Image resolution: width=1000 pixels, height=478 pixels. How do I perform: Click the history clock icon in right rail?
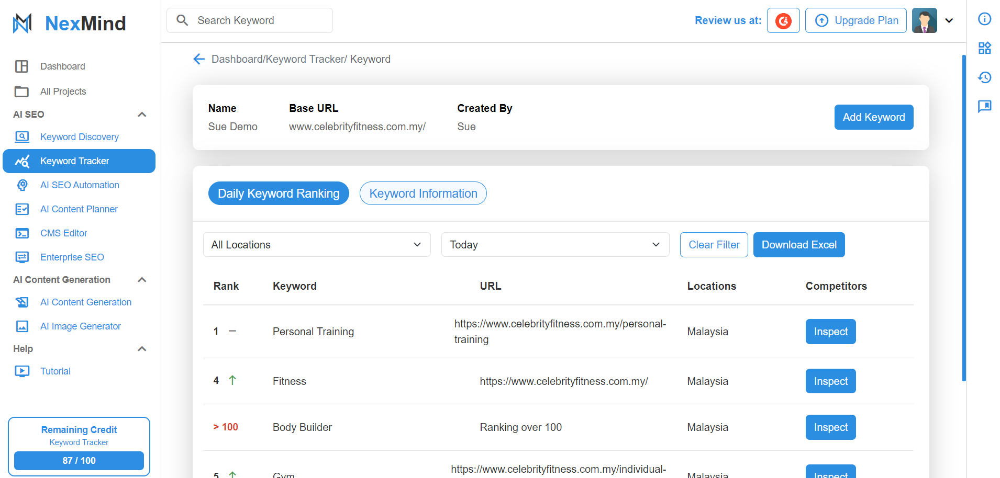tap(985, 77)
